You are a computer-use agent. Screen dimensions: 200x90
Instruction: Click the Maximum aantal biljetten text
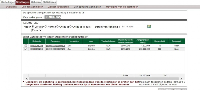pyautogui.click(x=158, y=85)
